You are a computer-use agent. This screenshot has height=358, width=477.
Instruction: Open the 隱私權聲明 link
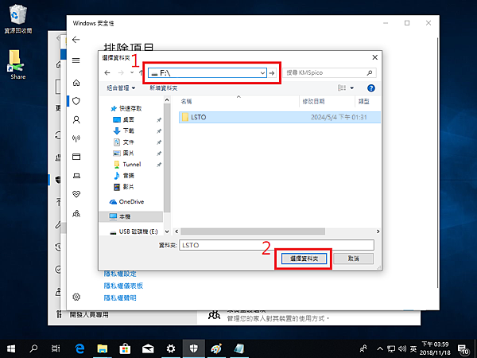coord(120,298)
